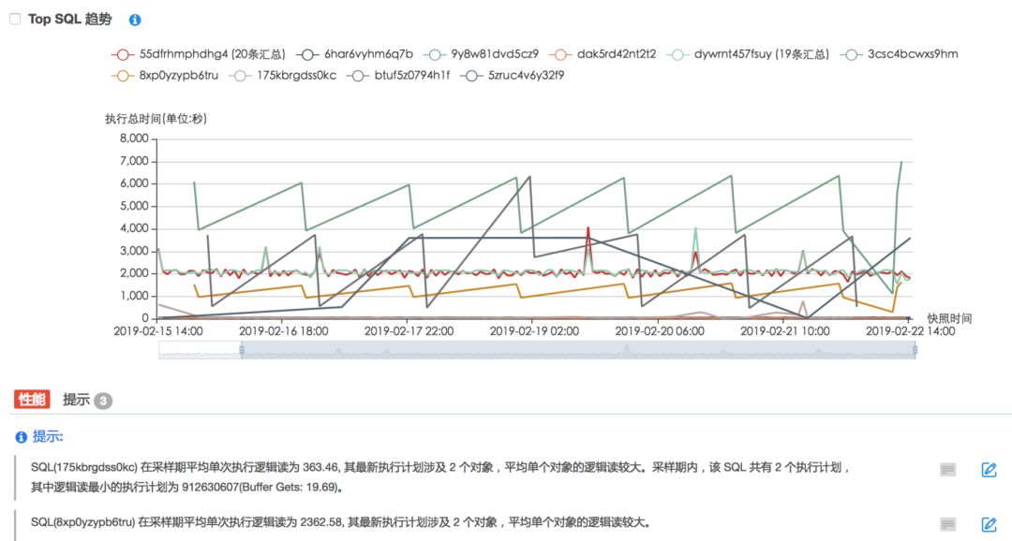
Task: Open the edit icon for SQL 8xp0yzypb6tru hint
Action: 989,524
